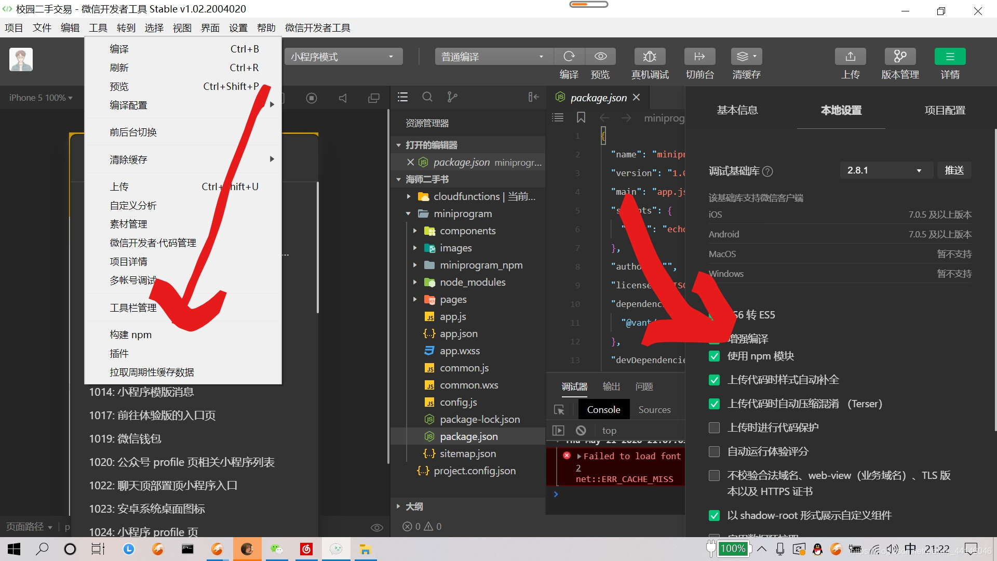Click the orange loading progress bar at the top

(588, 4)
